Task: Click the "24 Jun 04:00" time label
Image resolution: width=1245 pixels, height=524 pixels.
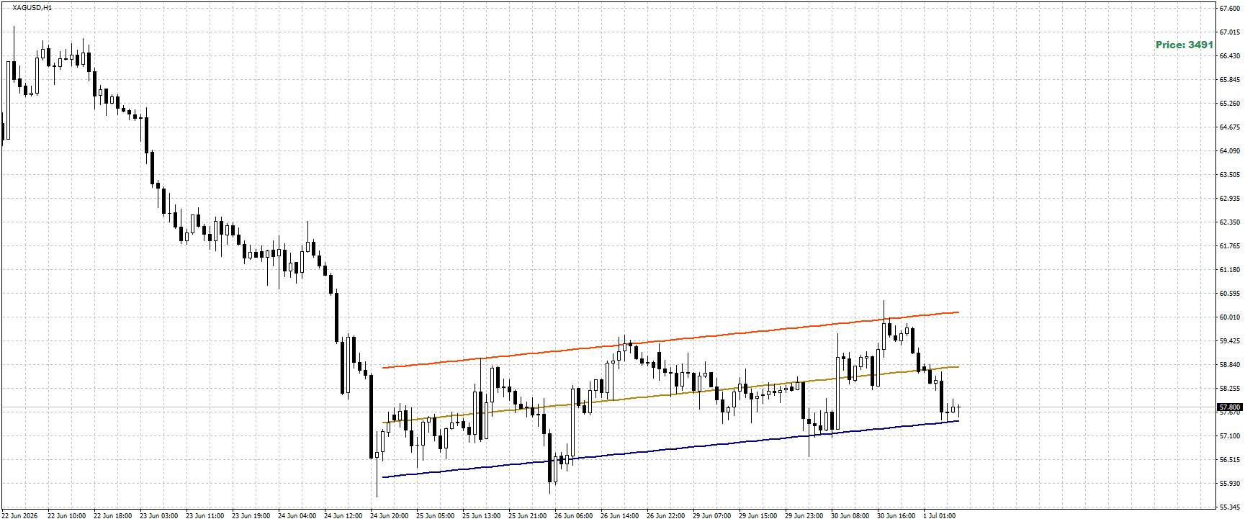Action: (x=296, y=515)
